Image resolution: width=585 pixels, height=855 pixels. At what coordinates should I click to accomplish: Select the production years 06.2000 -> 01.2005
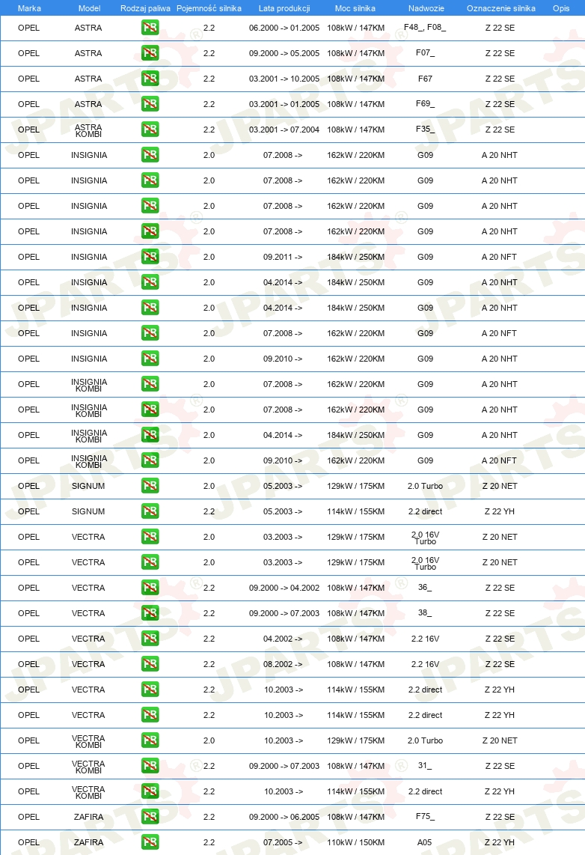284,28
